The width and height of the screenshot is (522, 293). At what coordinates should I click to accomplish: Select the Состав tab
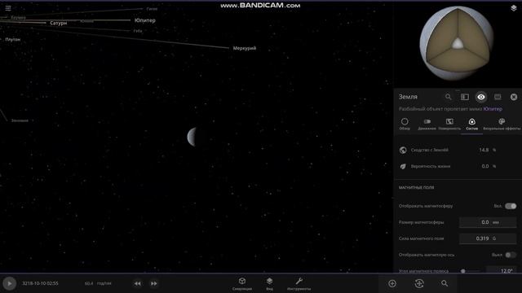point(471,124)
